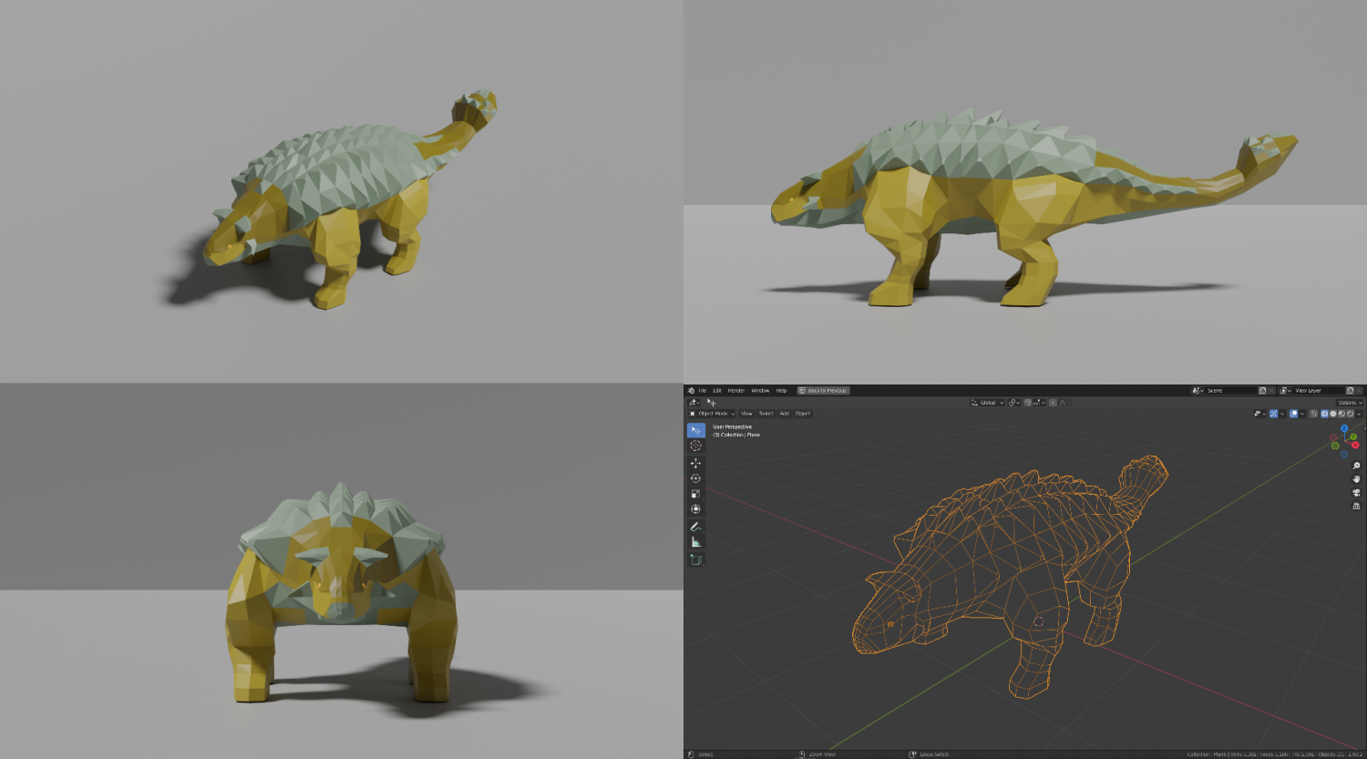Select the 3D Cursor tool

(696, 446)
